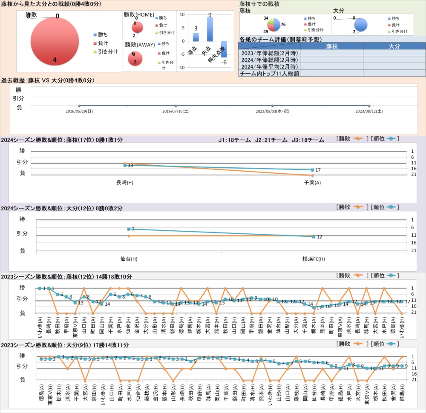
Task: Click the 得点 bar showing value 3
Action: pyautogui.click(x=196, y=37)
